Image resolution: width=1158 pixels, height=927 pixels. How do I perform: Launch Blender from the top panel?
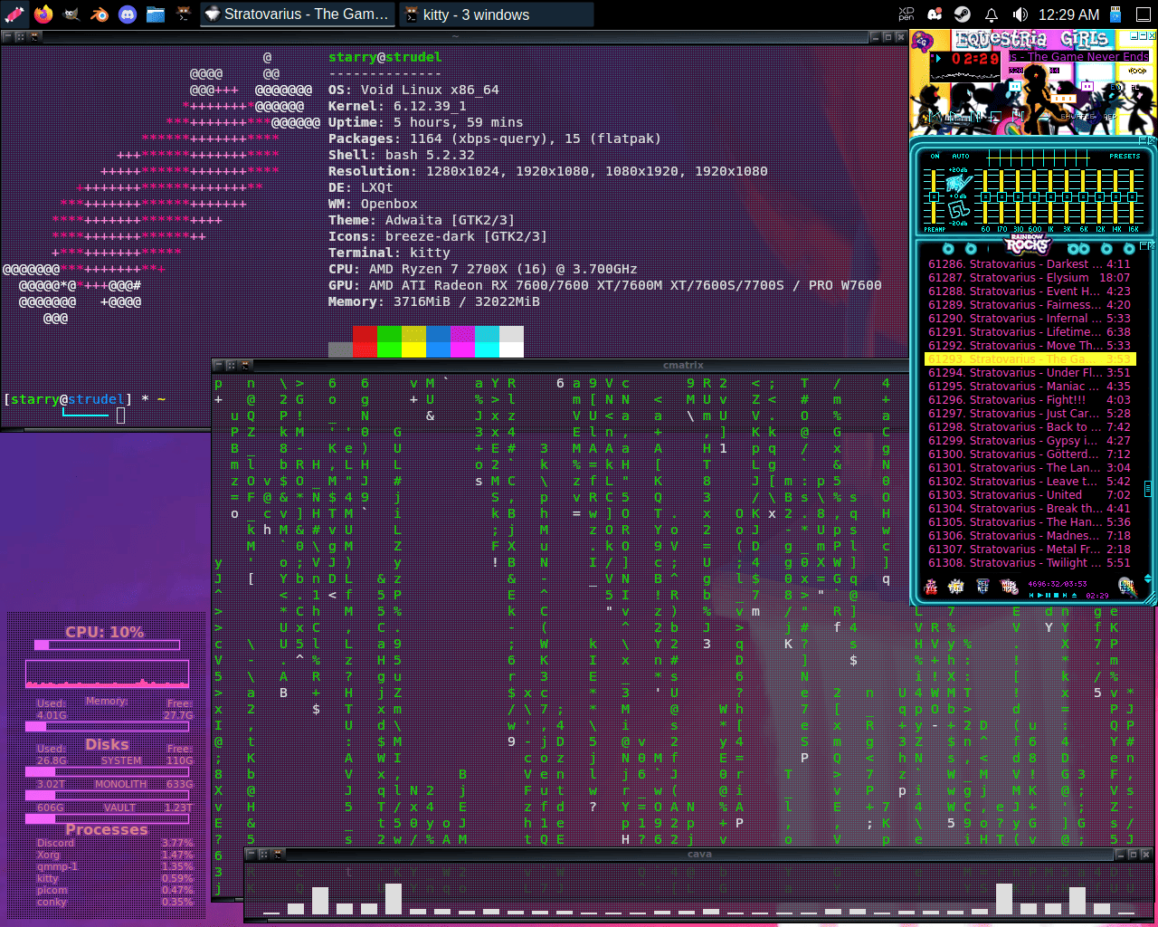(x=99, y=14)
